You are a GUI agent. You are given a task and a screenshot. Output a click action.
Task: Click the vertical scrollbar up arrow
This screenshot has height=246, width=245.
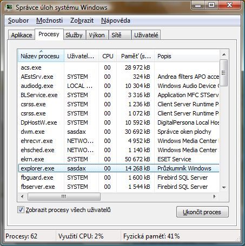tap(224, 54)
